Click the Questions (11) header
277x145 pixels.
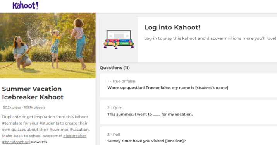coord(115,68)
